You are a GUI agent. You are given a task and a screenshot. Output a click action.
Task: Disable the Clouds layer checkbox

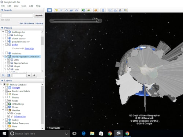click(x=9, y=113)
